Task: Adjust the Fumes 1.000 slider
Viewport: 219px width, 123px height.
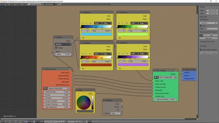Action: (x=57, y=95)
